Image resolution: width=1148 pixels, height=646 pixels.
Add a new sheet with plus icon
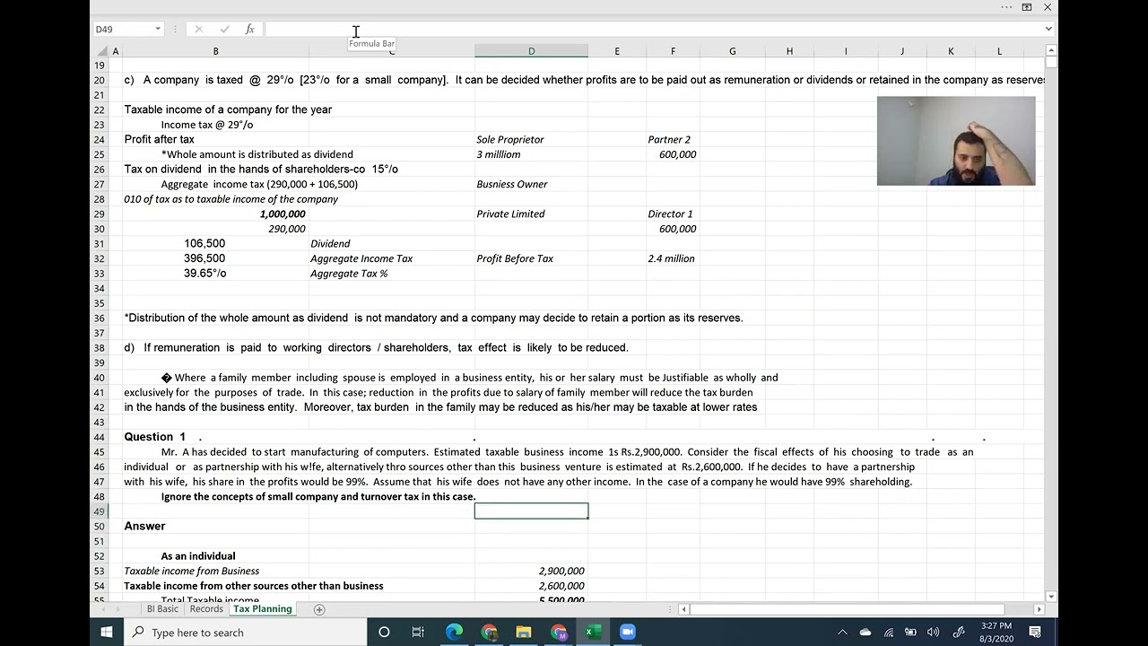click(319, 609)
